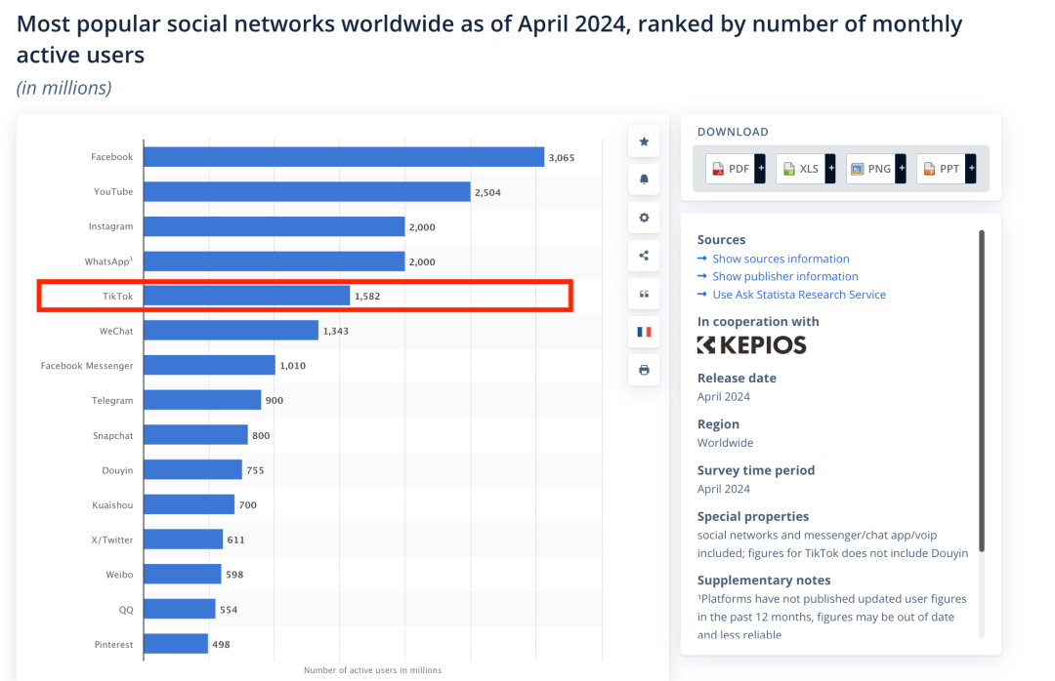This screenshot has height=681, width=1055.
Task: Click the Facebook bar in chart
Action: pyautogui.click(x=344, y=157)
